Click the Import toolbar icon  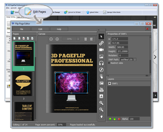point(12,12)
